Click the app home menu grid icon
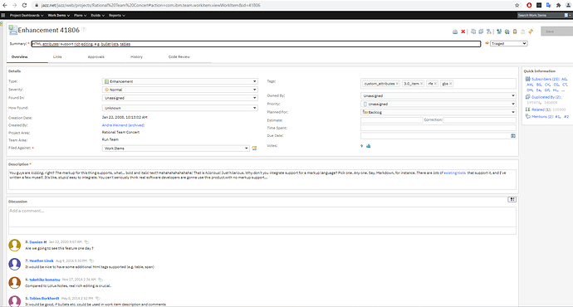 point(3,15)
